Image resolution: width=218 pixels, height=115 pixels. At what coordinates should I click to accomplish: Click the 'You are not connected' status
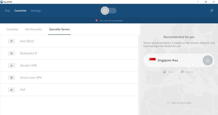point(111,21)
